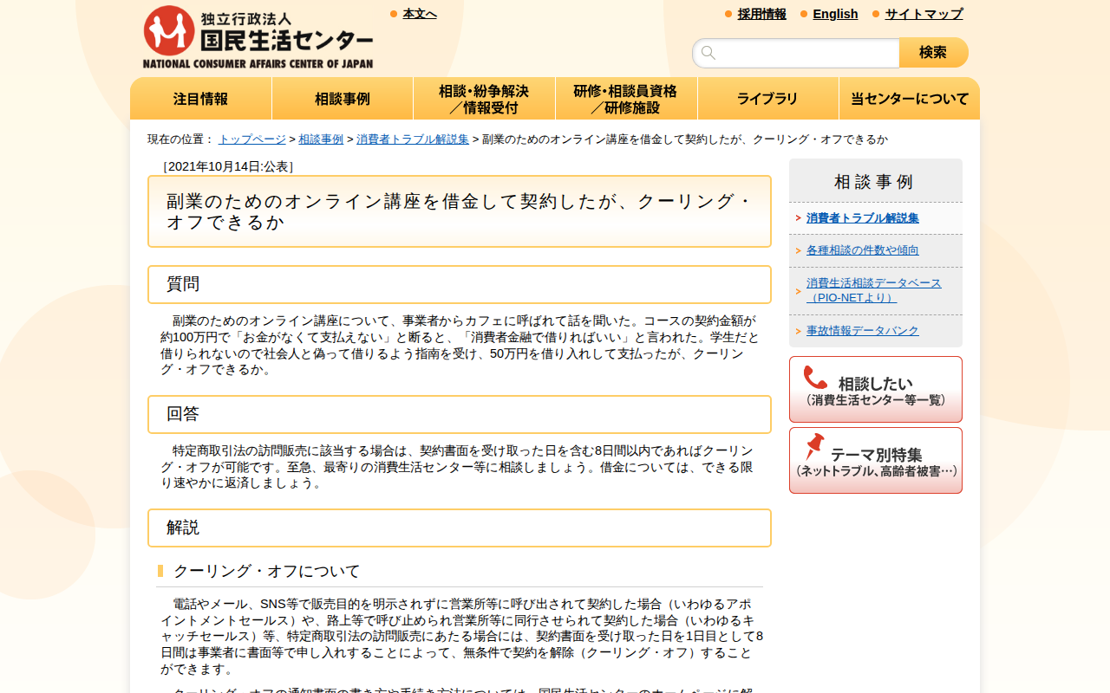The image size is (1110, 693).
Task: Open the ライブラリ menu item
Action: (x=767, y=98)
